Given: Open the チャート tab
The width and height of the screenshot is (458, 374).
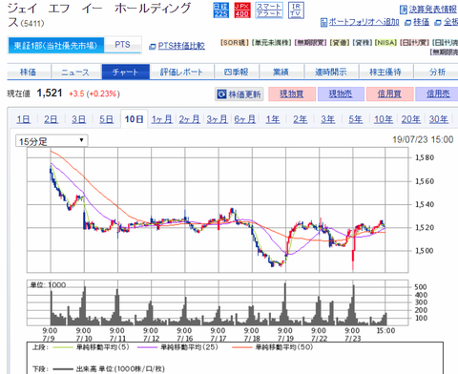Looking at the screenshot, I should 126,72.
